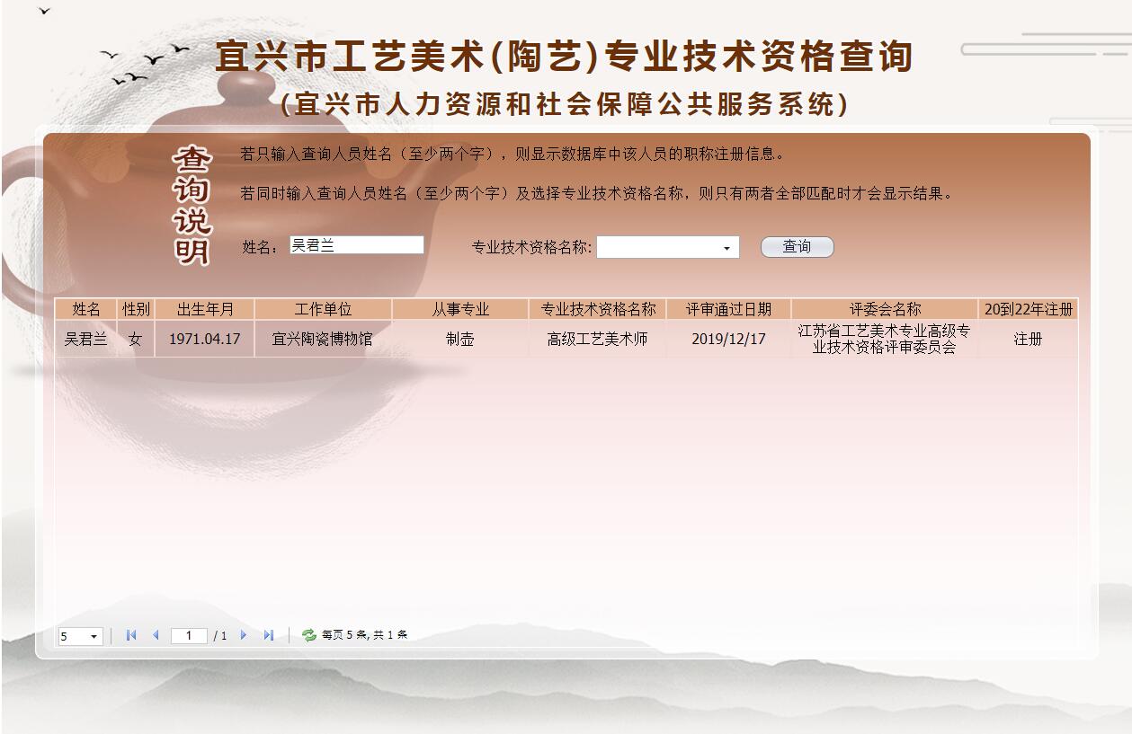Image resolution: width=1132 pixels, height=734 pixels.
Task: Select the 宜兴陶瓷博物馆 work unit cell
Action: (323, 339)
